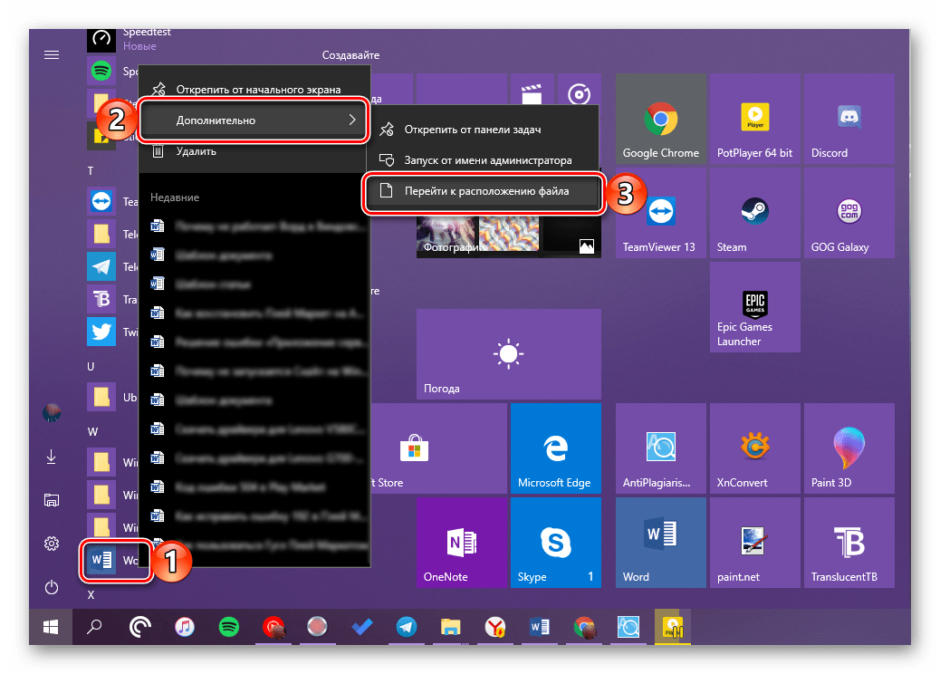Launch the Skype tile
Viewport: 940px width, 674px height.
point(555,542)
